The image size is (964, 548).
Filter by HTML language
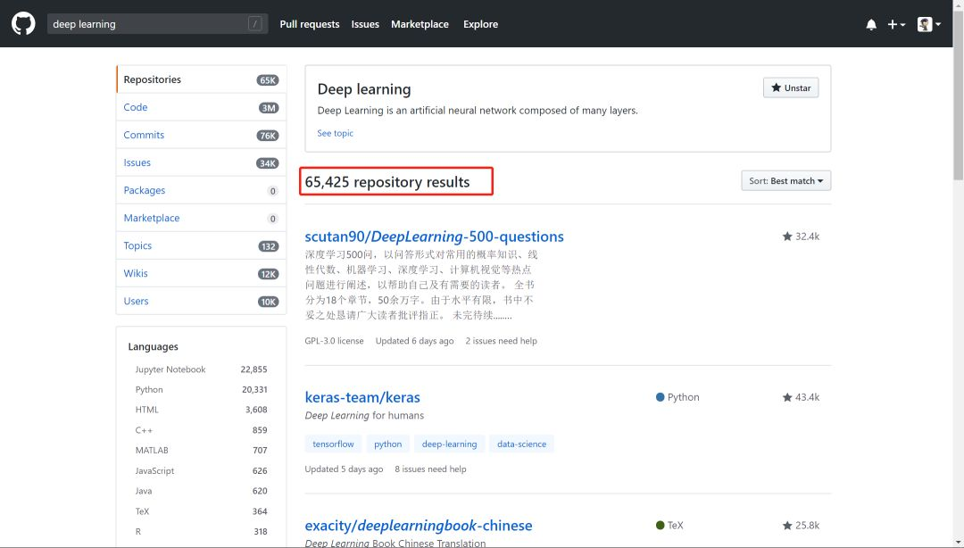tap(201, 410)
